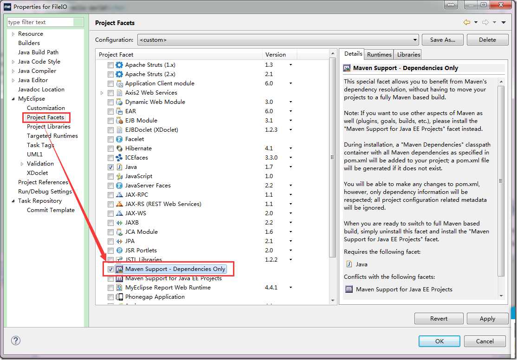
Task: Open Java Build Path settings
Action: tap(38, 52)
